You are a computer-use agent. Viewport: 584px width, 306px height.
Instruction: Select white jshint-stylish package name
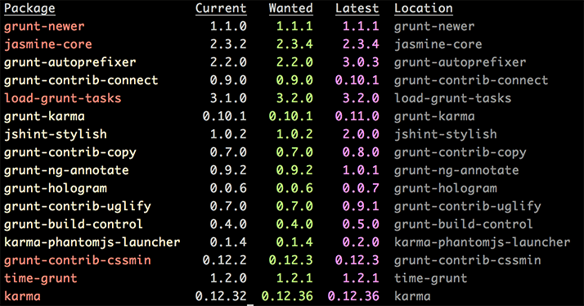click(x=56, y=134)
